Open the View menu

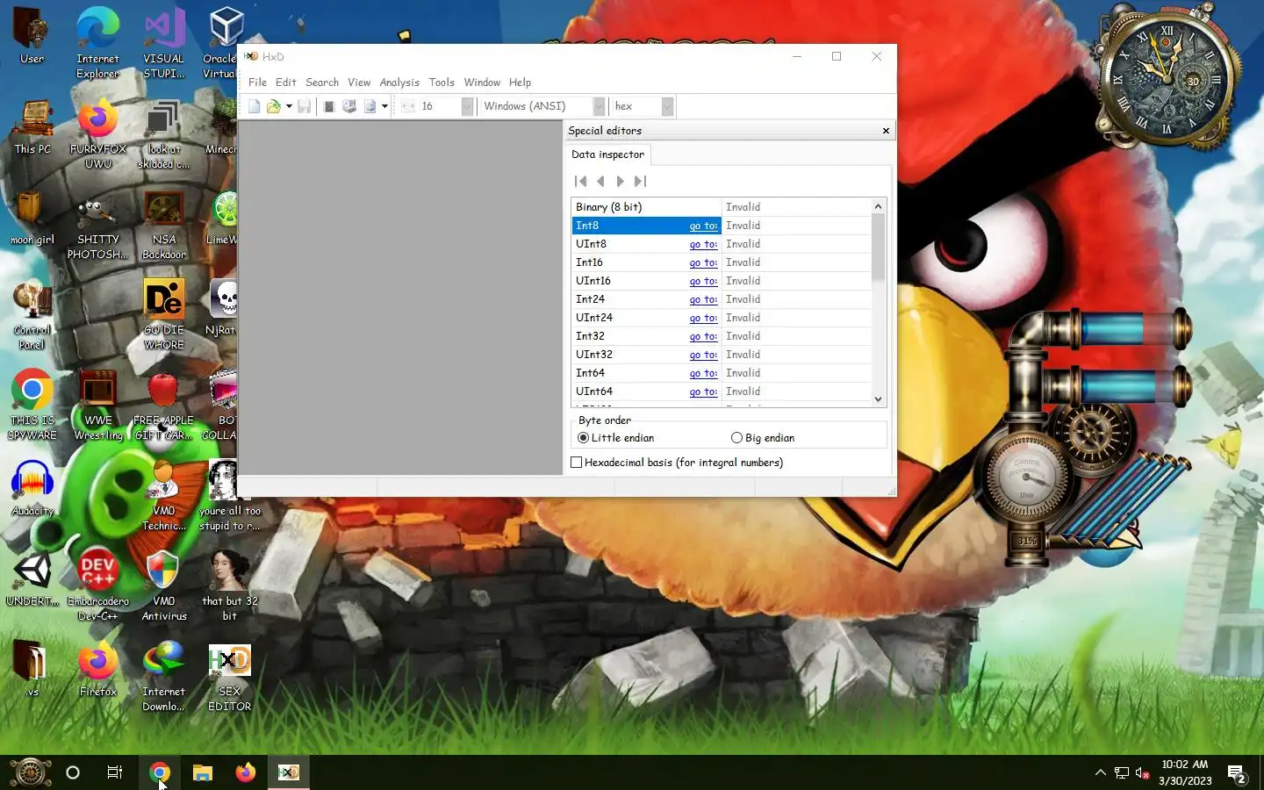pos(359,83)
